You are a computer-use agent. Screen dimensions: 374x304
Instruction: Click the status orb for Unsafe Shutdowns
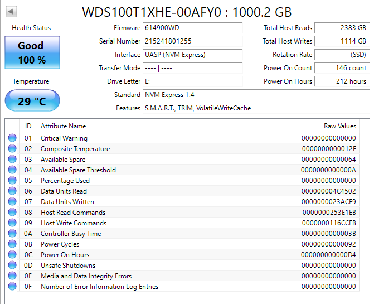(x=12, y=266)
